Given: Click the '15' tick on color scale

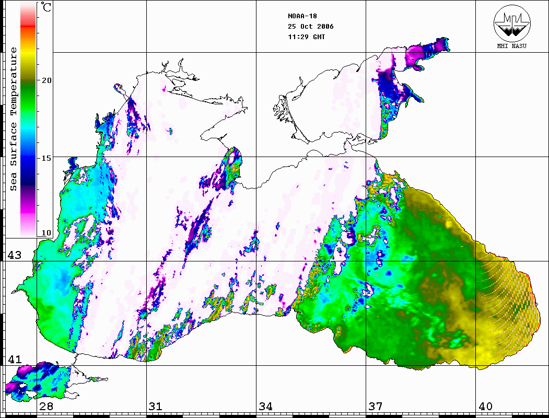Looking at the screenshot, I should [x=46, y=158].
